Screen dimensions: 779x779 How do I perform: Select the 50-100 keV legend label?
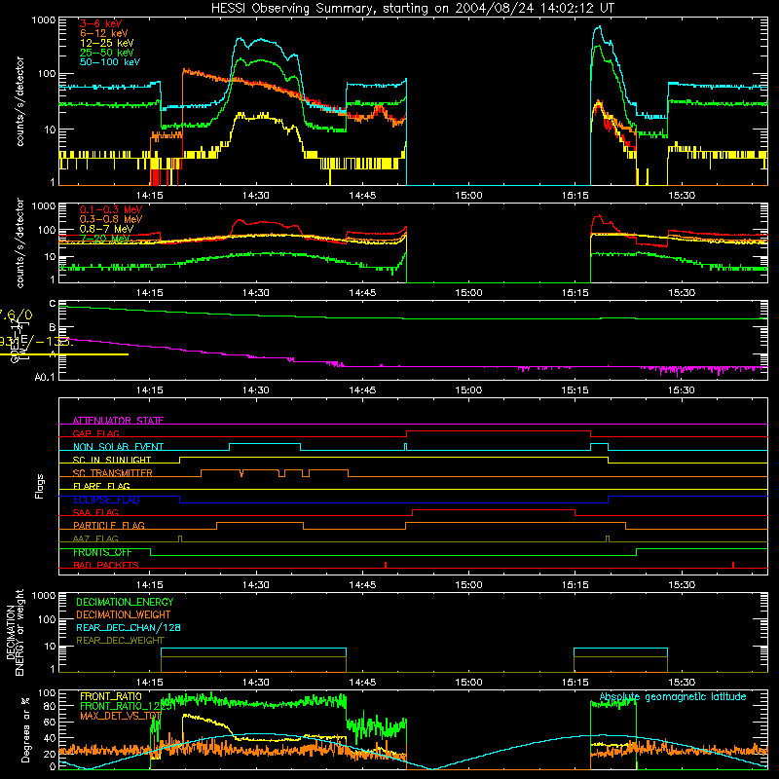click(x=110, y=62)
